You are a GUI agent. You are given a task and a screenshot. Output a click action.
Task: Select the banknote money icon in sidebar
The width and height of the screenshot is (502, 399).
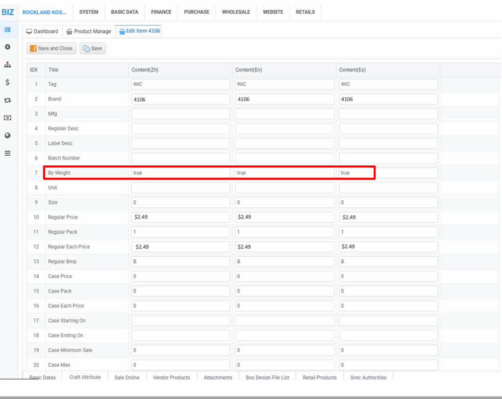[7, 118]
